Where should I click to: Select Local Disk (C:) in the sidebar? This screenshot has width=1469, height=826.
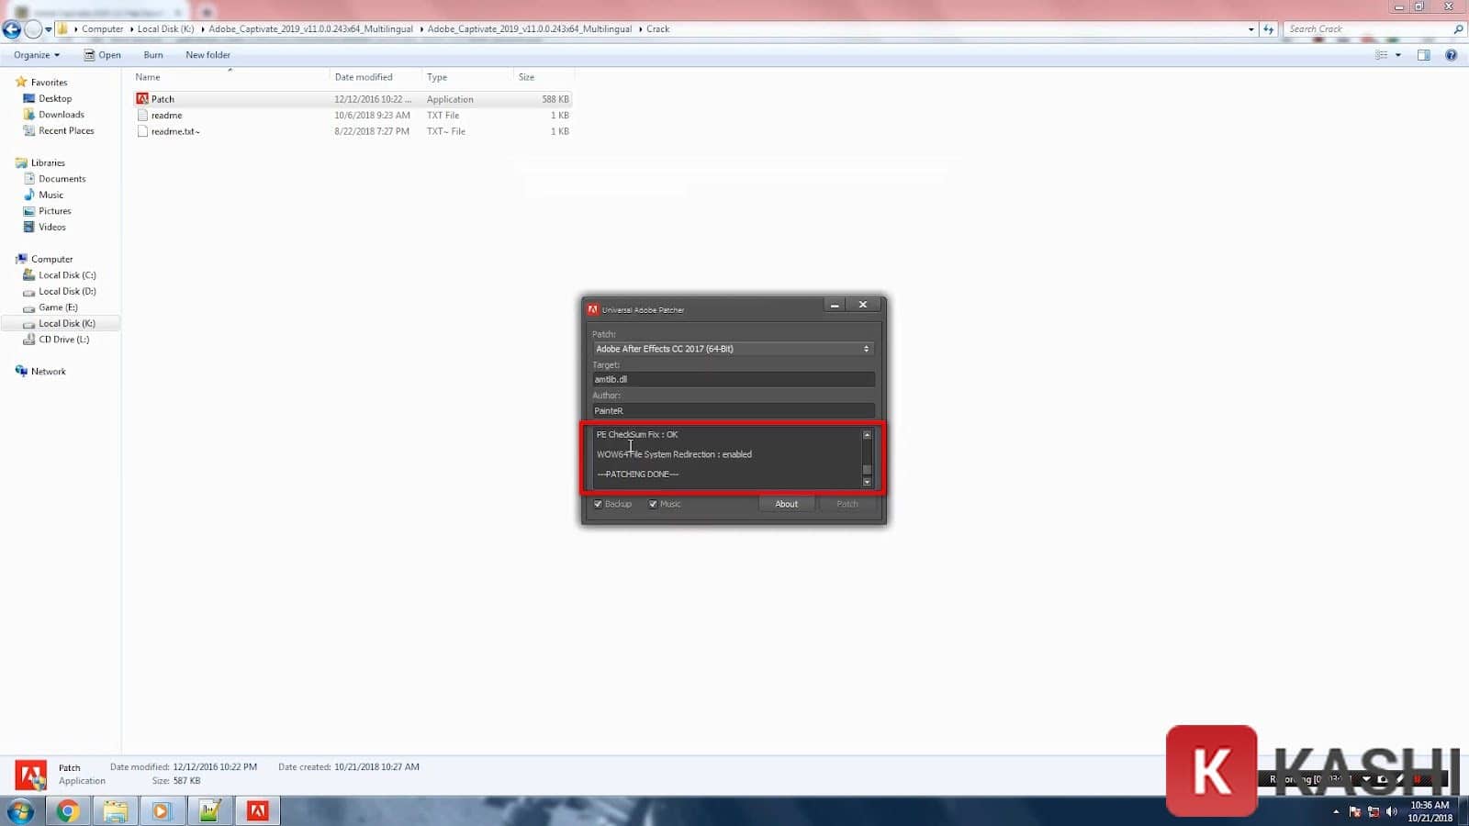[66, 275]
